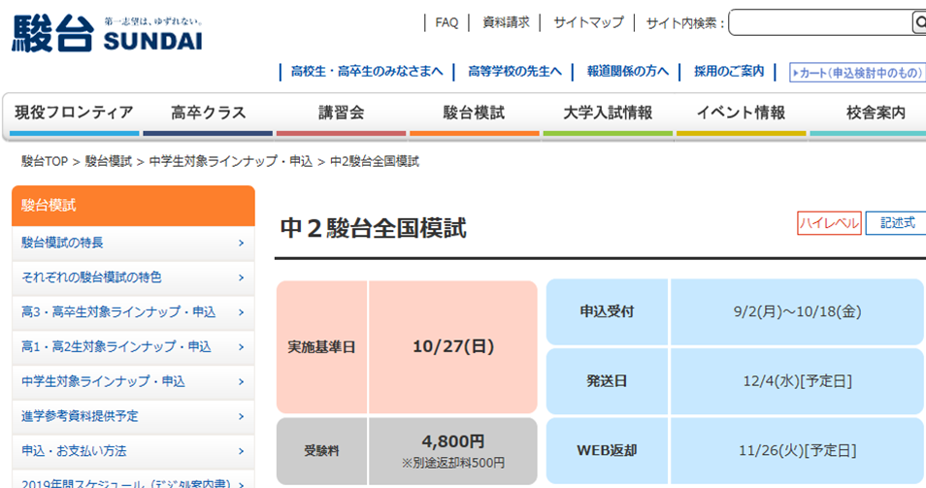This screenshot has width=926, height=488.
Task: Open 採用のご案内 link
Action: 729,72
